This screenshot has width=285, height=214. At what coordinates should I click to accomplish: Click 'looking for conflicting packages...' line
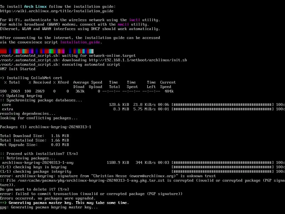[39, 118]
